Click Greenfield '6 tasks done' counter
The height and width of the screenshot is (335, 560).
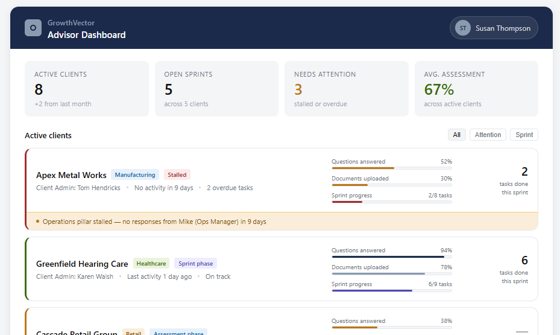514,270
